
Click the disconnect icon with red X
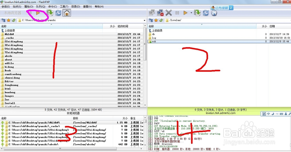tap(160, 13)
